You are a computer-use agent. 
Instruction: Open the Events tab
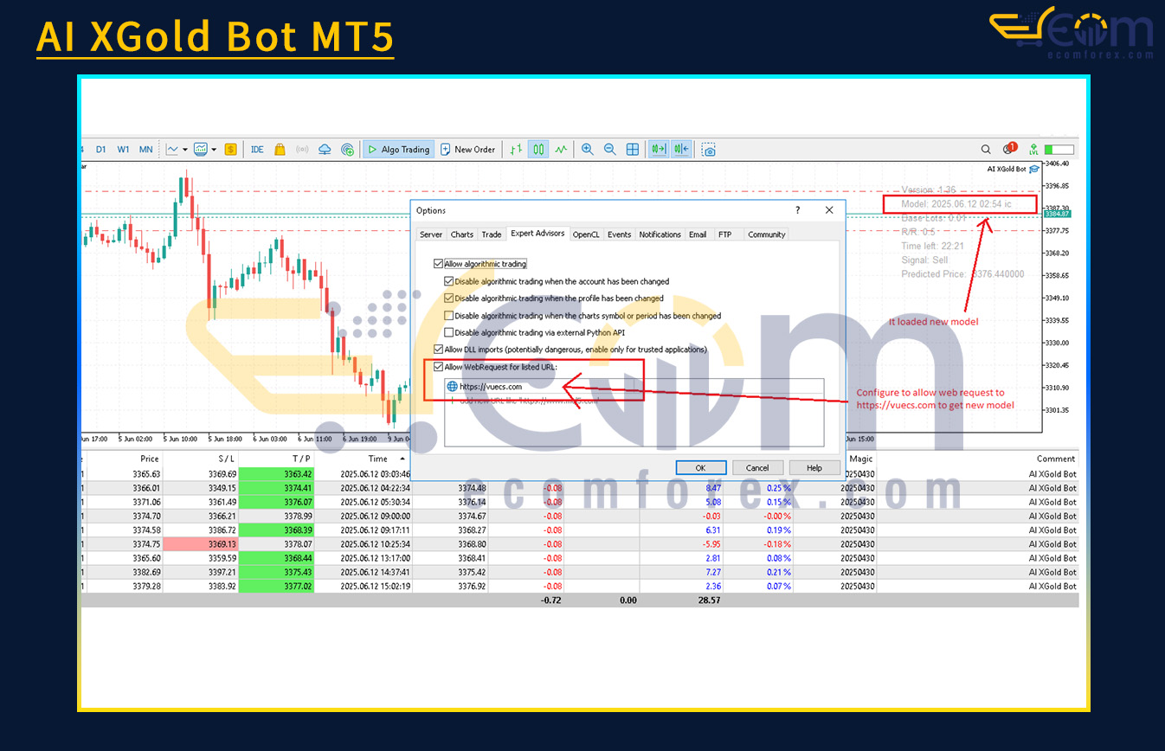tap(619, 234)
